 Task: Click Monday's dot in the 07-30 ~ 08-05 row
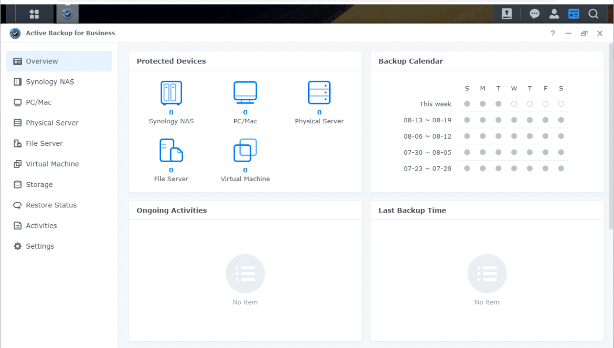pos(483,152)
